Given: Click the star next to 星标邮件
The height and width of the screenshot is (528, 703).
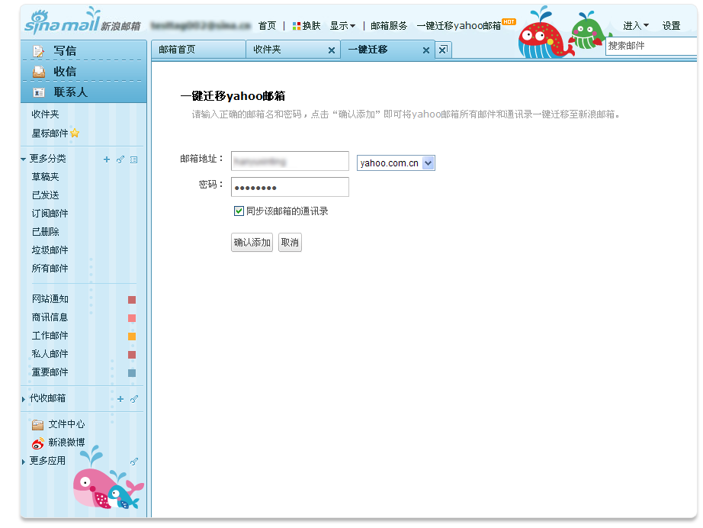Looking at the screenshot, I should click(75, 134).
